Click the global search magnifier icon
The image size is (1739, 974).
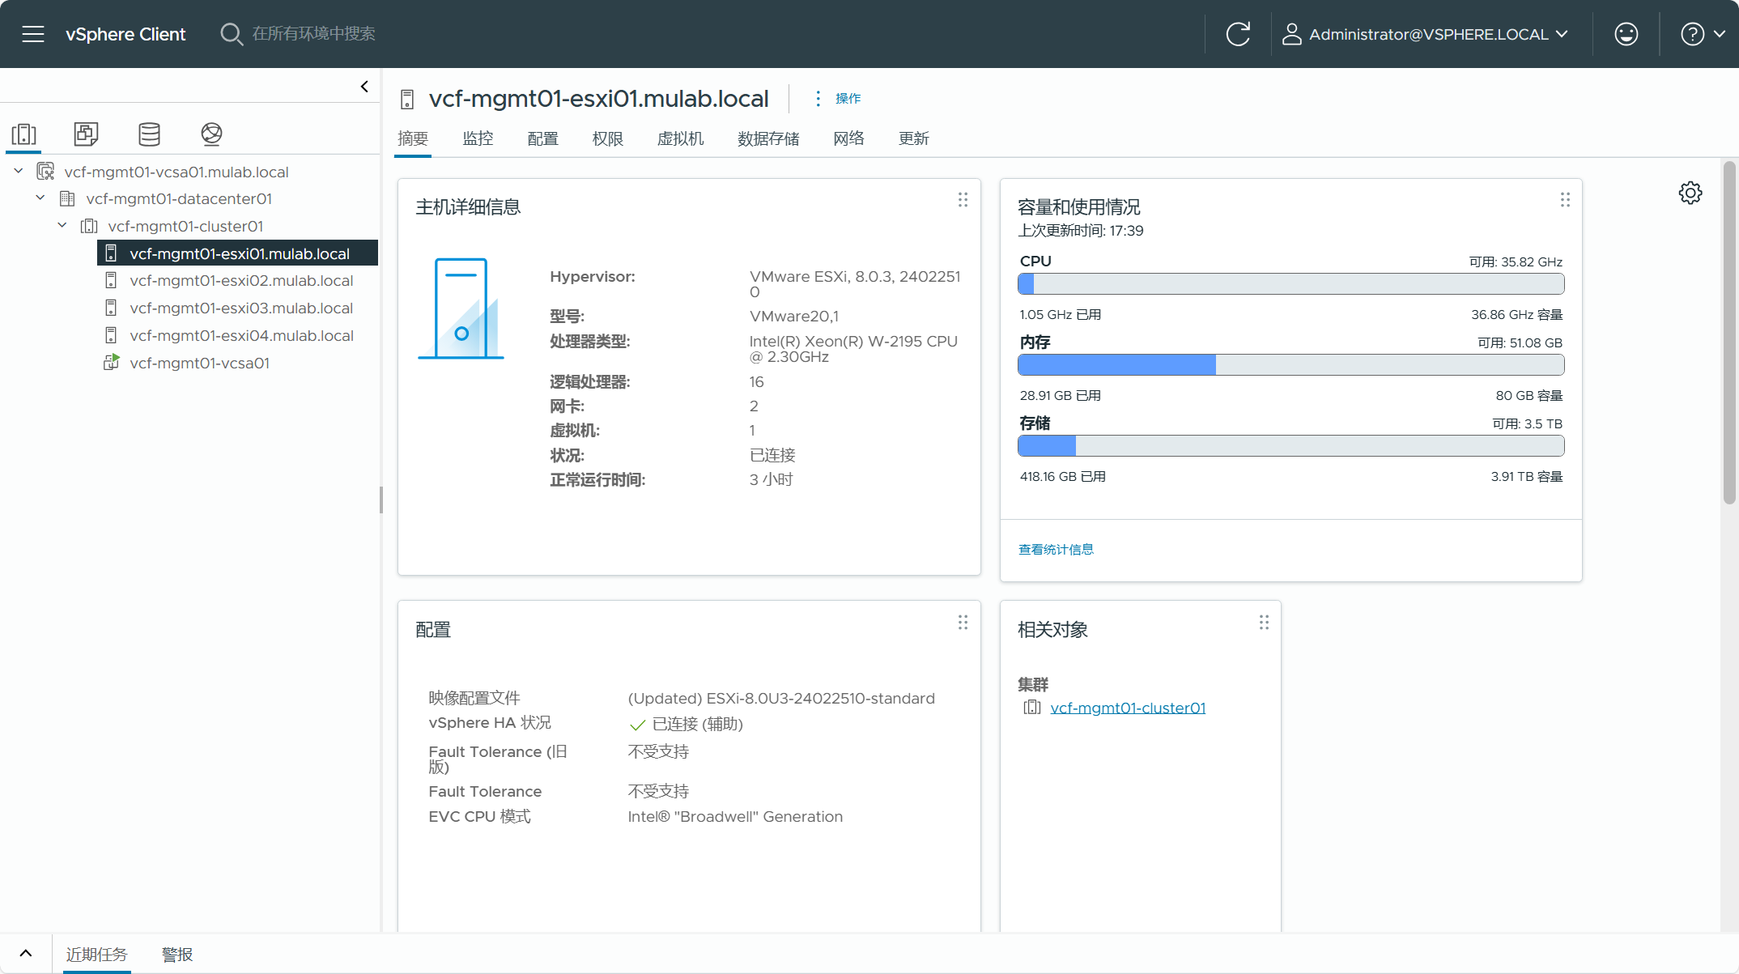[x=231, y=34]
